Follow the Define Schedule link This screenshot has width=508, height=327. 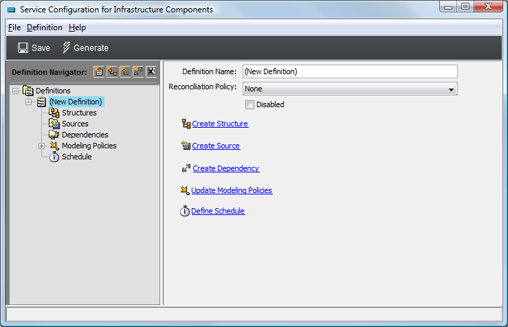[218, 211]
